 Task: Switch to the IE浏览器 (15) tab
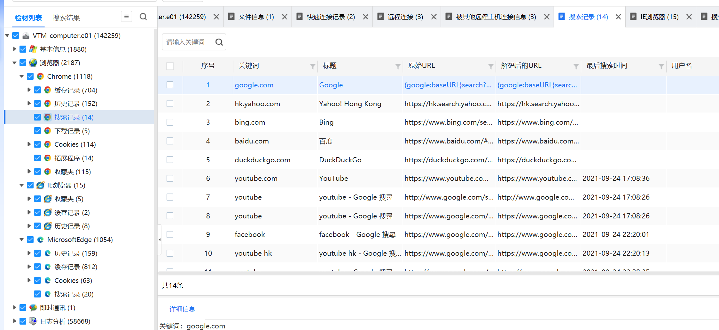(659, 17)
